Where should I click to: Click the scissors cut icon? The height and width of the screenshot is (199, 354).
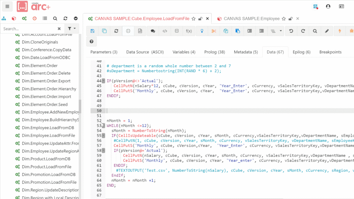pyautogui.click(x=214, y=31)
